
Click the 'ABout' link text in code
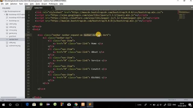(94, 52)
